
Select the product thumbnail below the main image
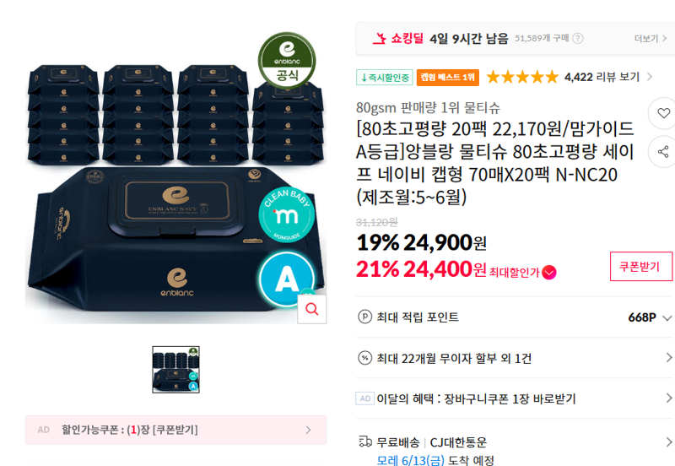coord(175,370)
